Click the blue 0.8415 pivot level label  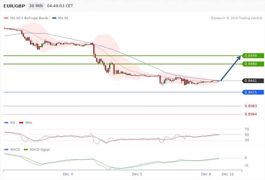point(253,92)
